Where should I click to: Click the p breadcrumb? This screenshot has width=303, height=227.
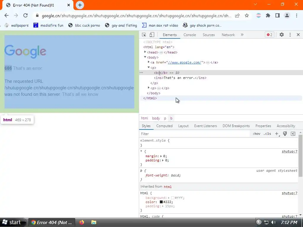[x=165, y=118]
